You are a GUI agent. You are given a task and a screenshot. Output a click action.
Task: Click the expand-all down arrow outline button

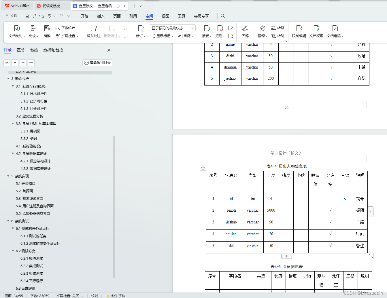click(x=7, y=63)
